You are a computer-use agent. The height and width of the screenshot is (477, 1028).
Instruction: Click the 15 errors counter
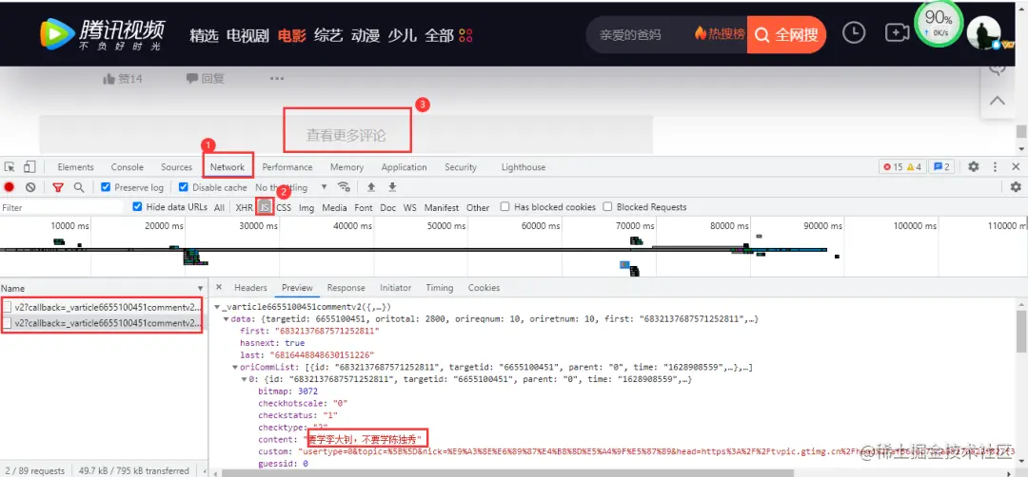pyautogui.click(x=893, y=167)
